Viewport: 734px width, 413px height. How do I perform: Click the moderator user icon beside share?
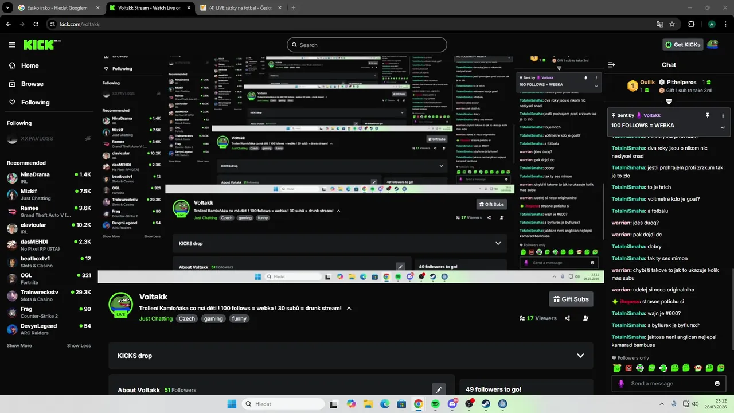(585, 318)
